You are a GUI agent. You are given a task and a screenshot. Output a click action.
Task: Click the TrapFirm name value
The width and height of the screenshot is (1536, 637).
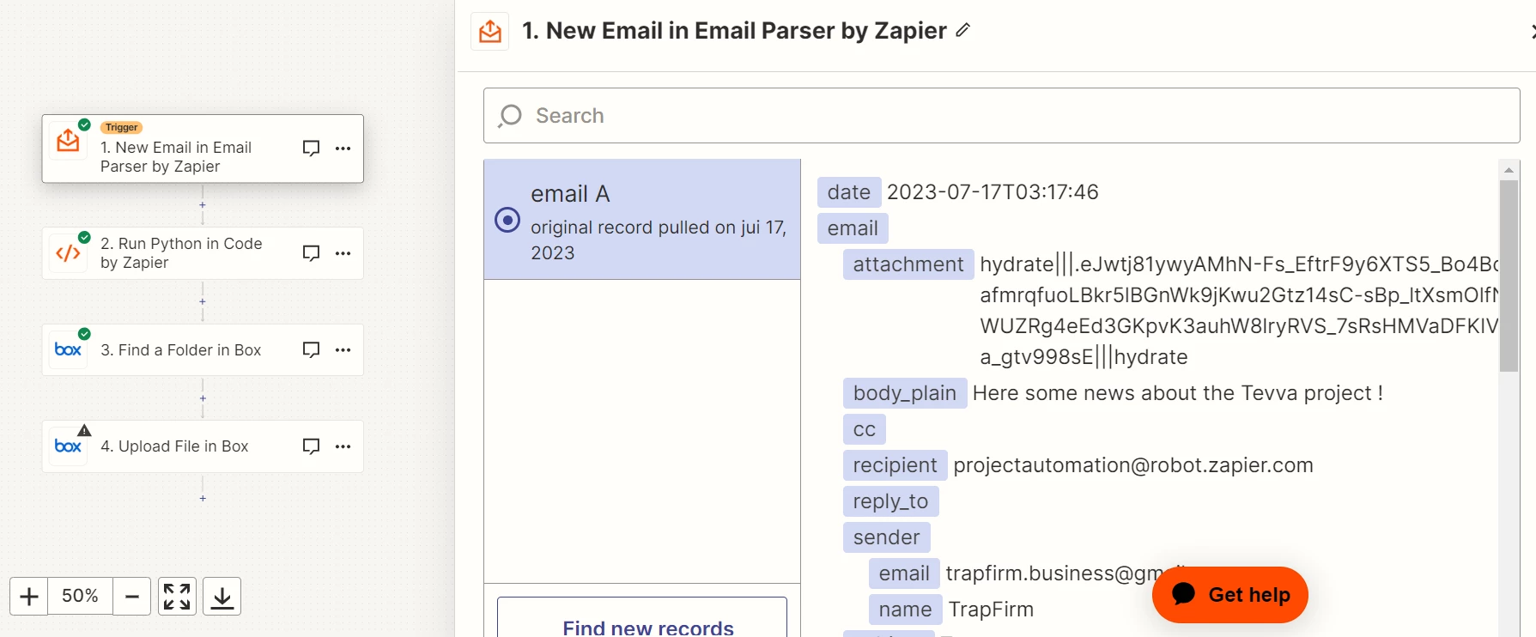coord(991,610)
